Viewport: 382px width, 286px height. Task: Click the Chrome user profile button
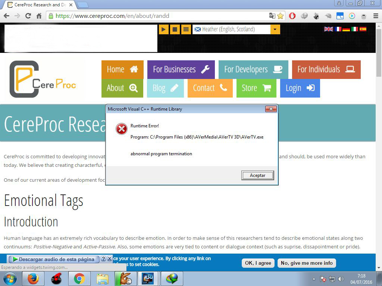point(339,3)
